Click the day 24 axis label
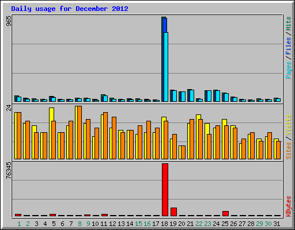 [216, 224]
